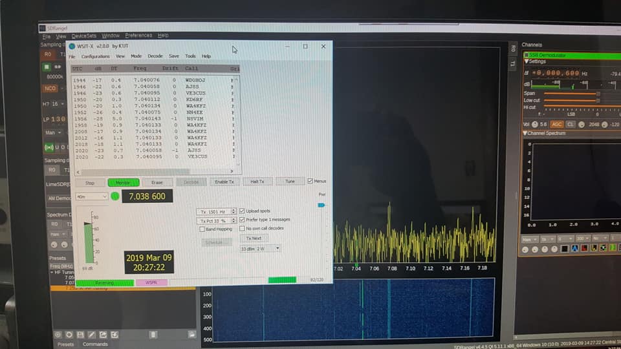Click the delete preset trash icon
The height and width of the screenshot is (349, 621).
[x=153, y=335]
